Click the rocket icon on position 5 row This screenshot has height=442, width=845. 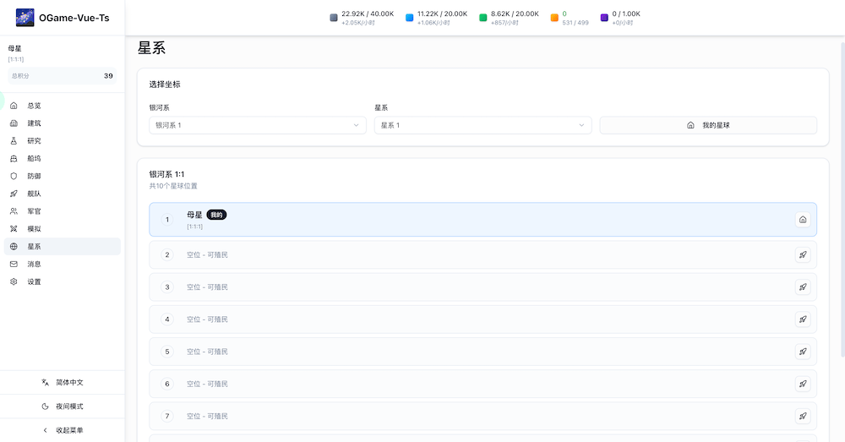pos(802,352)
